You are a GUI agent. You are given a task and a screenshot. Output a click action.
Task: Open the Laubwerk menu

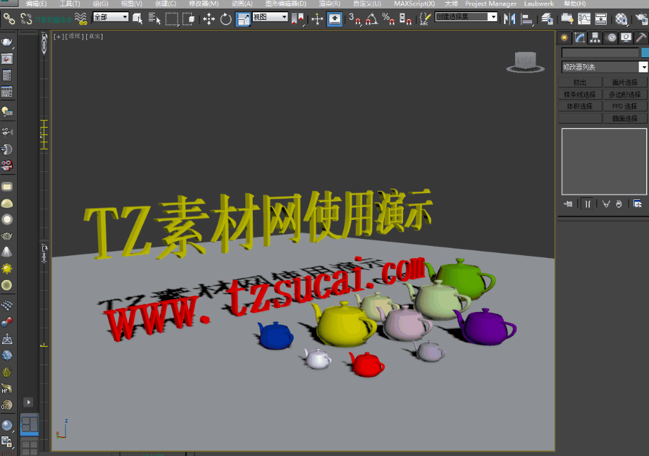click(x=539, y=3)
